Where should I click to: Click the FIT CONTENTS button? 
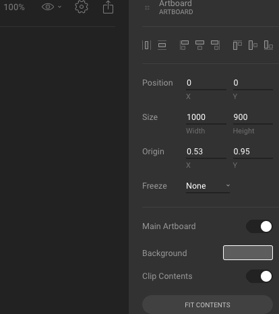tap(208, 305)
